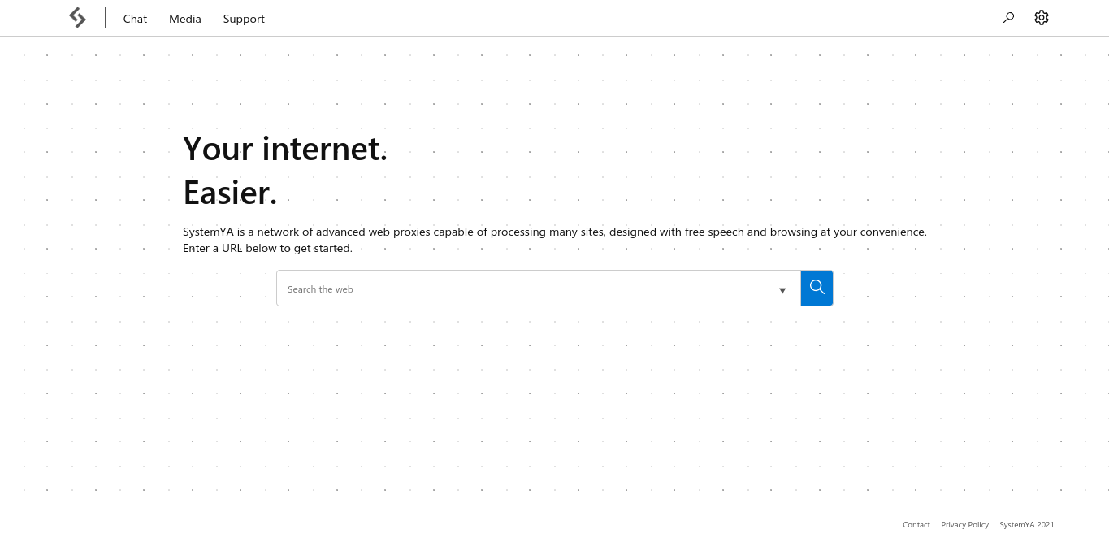Click the 'Easier.' heading text

click(x=230, y=193)
